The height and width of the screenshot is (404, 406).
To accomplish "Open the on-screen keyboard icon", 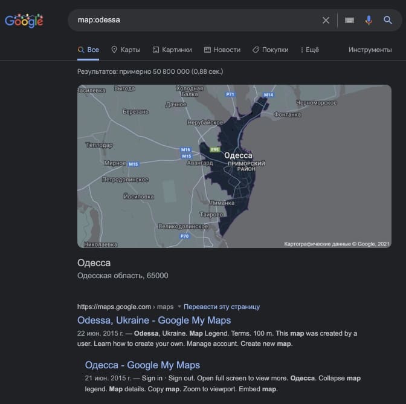I will 349,20.
